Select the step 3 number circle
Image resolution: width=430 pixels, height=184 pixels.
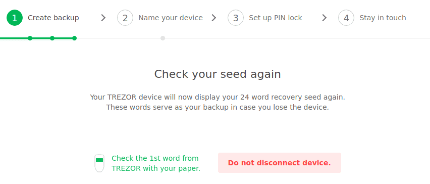click(x=236, y=18)
